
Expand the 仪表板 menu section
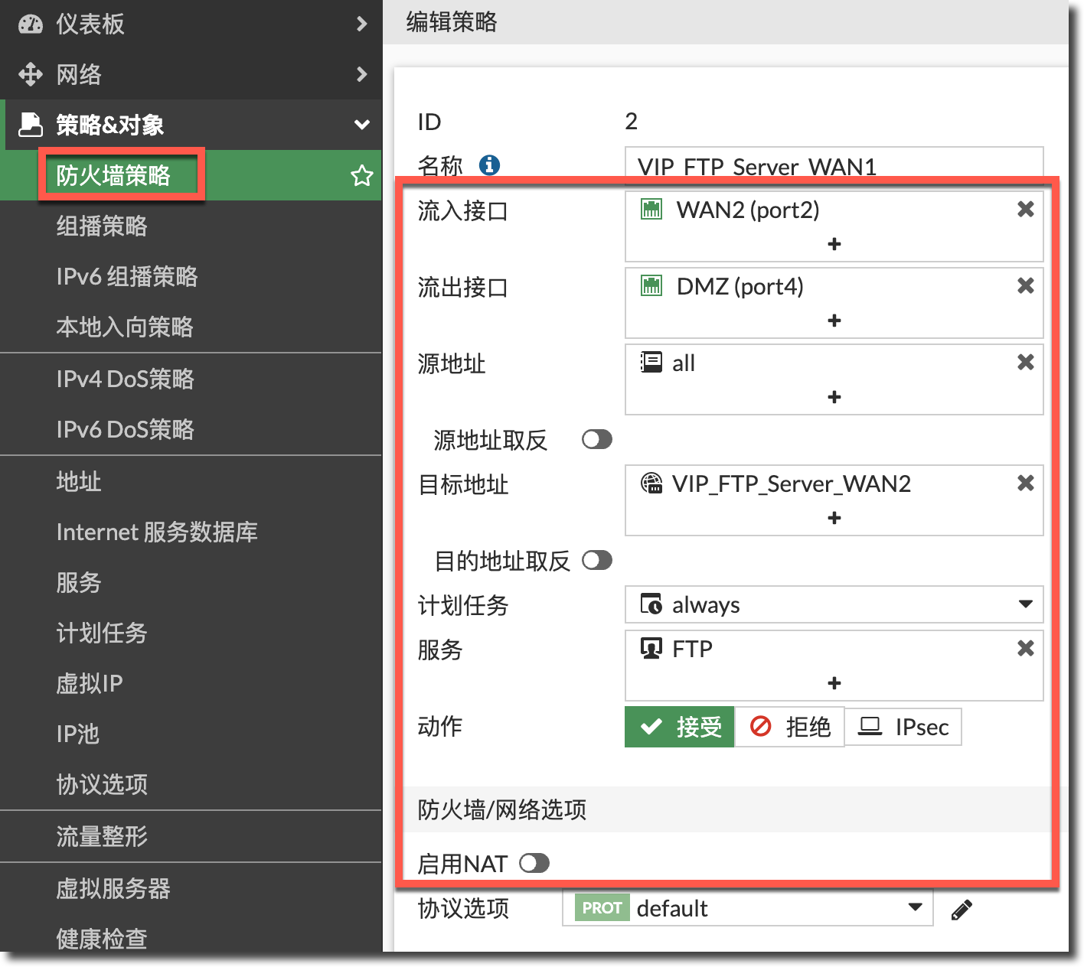[191, 24]
